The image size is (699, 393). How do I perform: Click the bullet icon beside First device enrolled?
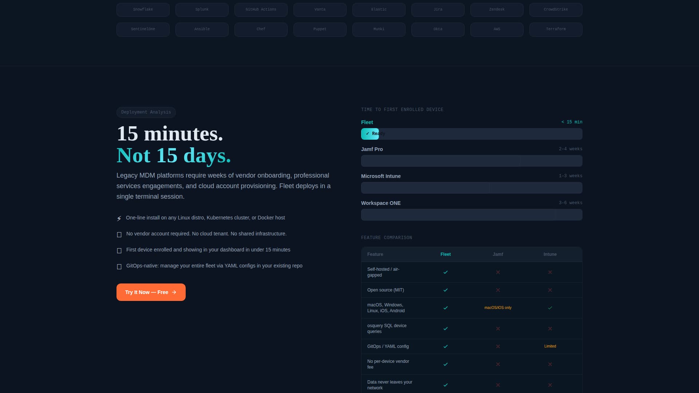(x=119, y=251)
